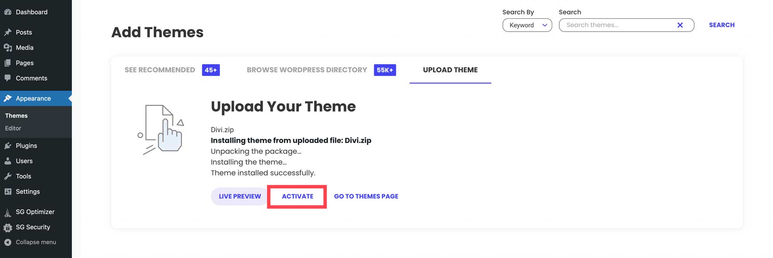Image resolution: width=773 pixels, height=258 pixels.
Task: Go to Themes submenu
Action: 16,116
